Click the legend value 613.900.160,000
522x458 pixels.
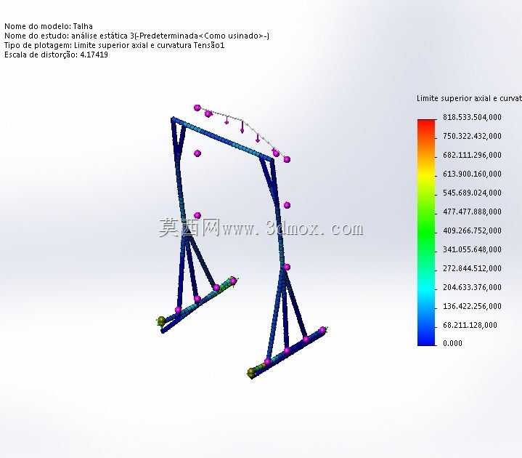pos(472,174)
